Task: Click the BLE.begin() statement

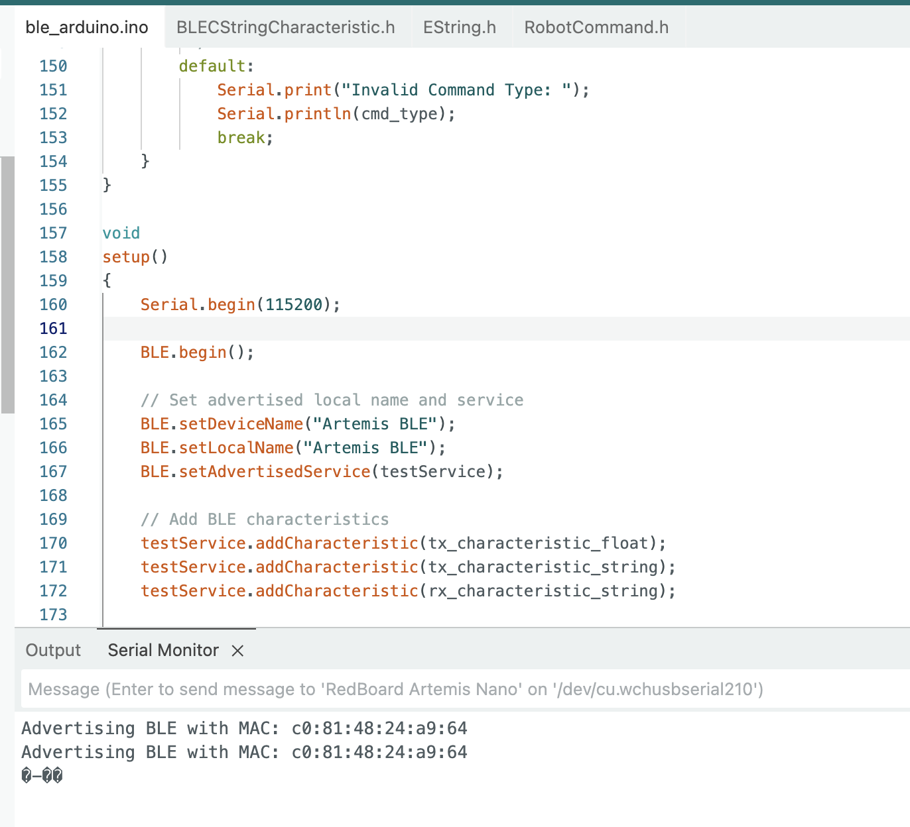Action: (x=197, y=353)
